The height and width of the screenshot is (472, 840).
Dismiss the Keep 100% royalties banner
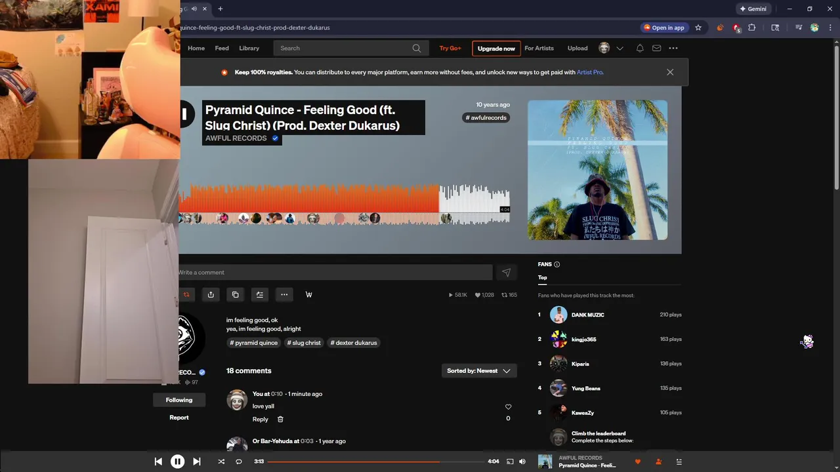670,72
